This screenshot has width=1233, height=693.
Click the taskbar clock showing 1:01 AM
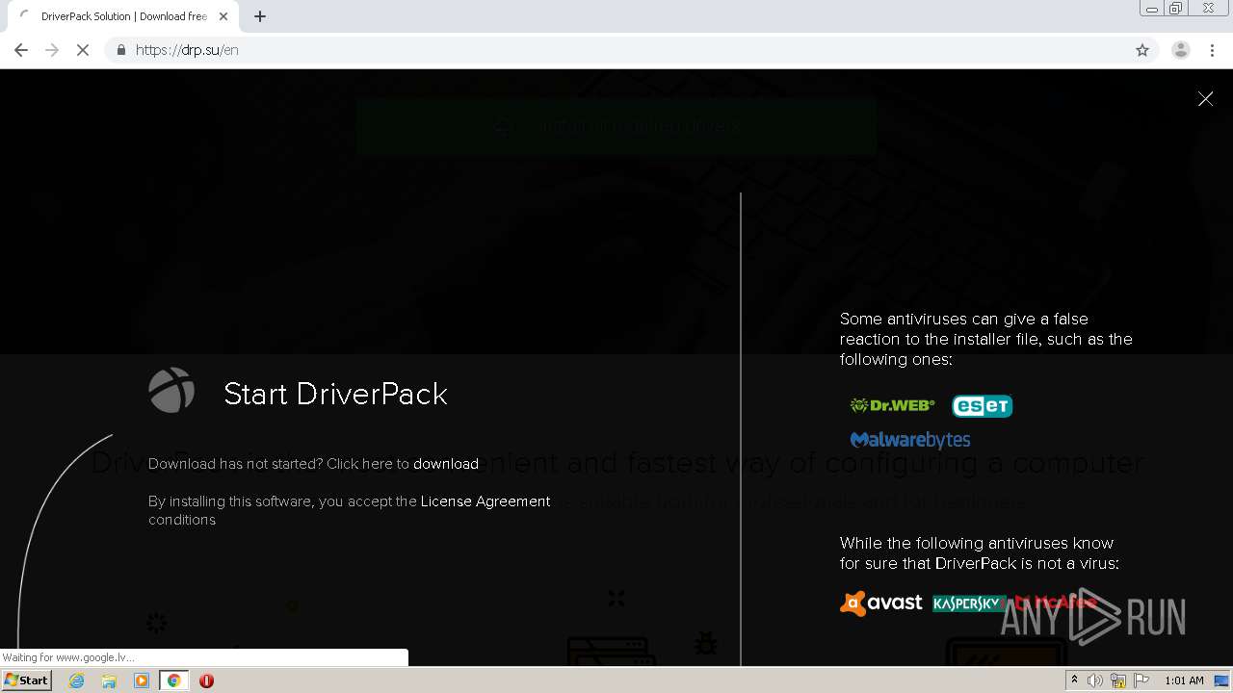coord(1184,680)
